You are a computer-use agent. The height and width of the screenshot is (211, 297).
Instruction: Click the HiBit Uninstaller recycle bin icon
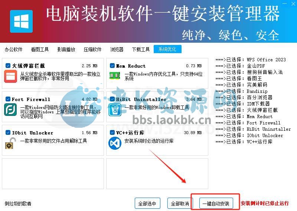point(115,110)
